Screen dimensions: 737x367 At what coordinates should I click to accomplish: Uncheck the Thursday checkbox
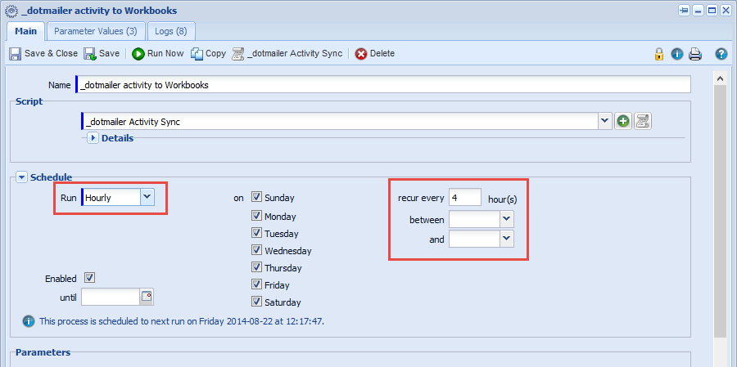[256, 267]
